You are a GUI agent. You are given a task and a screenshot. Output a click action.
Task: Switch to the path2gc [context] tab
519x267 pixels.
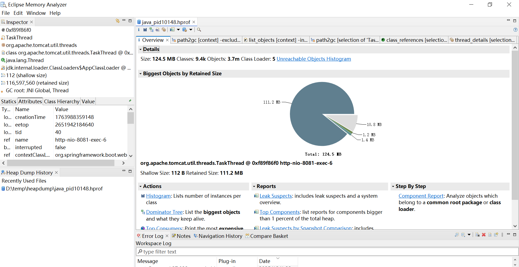pos(206,40)
